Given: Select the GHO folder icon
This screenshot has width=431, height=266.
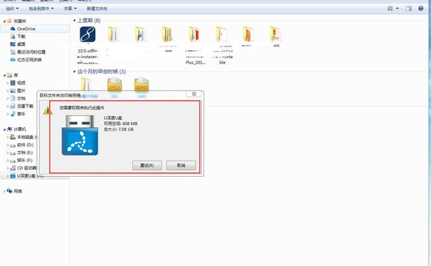Looking at the screenshot, I should [x=141, y=85].
